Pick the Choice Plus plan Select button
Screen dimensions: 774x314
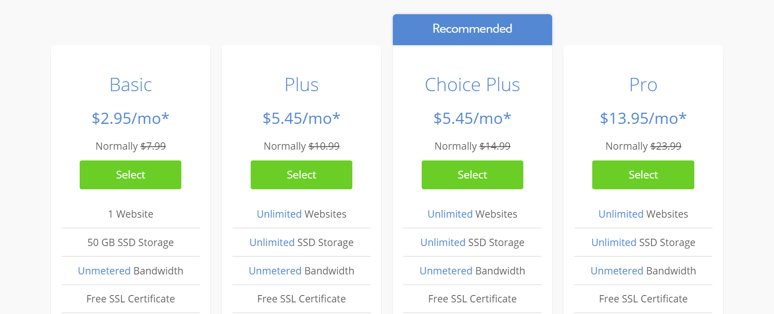pyautogui.click(x=472, y=175)
